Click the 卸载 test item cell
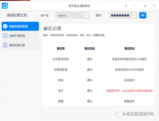 [x=61, y=101]
